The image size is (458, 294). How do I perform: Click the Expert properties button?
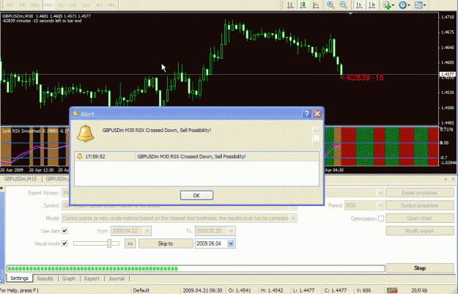click(419, 193)
